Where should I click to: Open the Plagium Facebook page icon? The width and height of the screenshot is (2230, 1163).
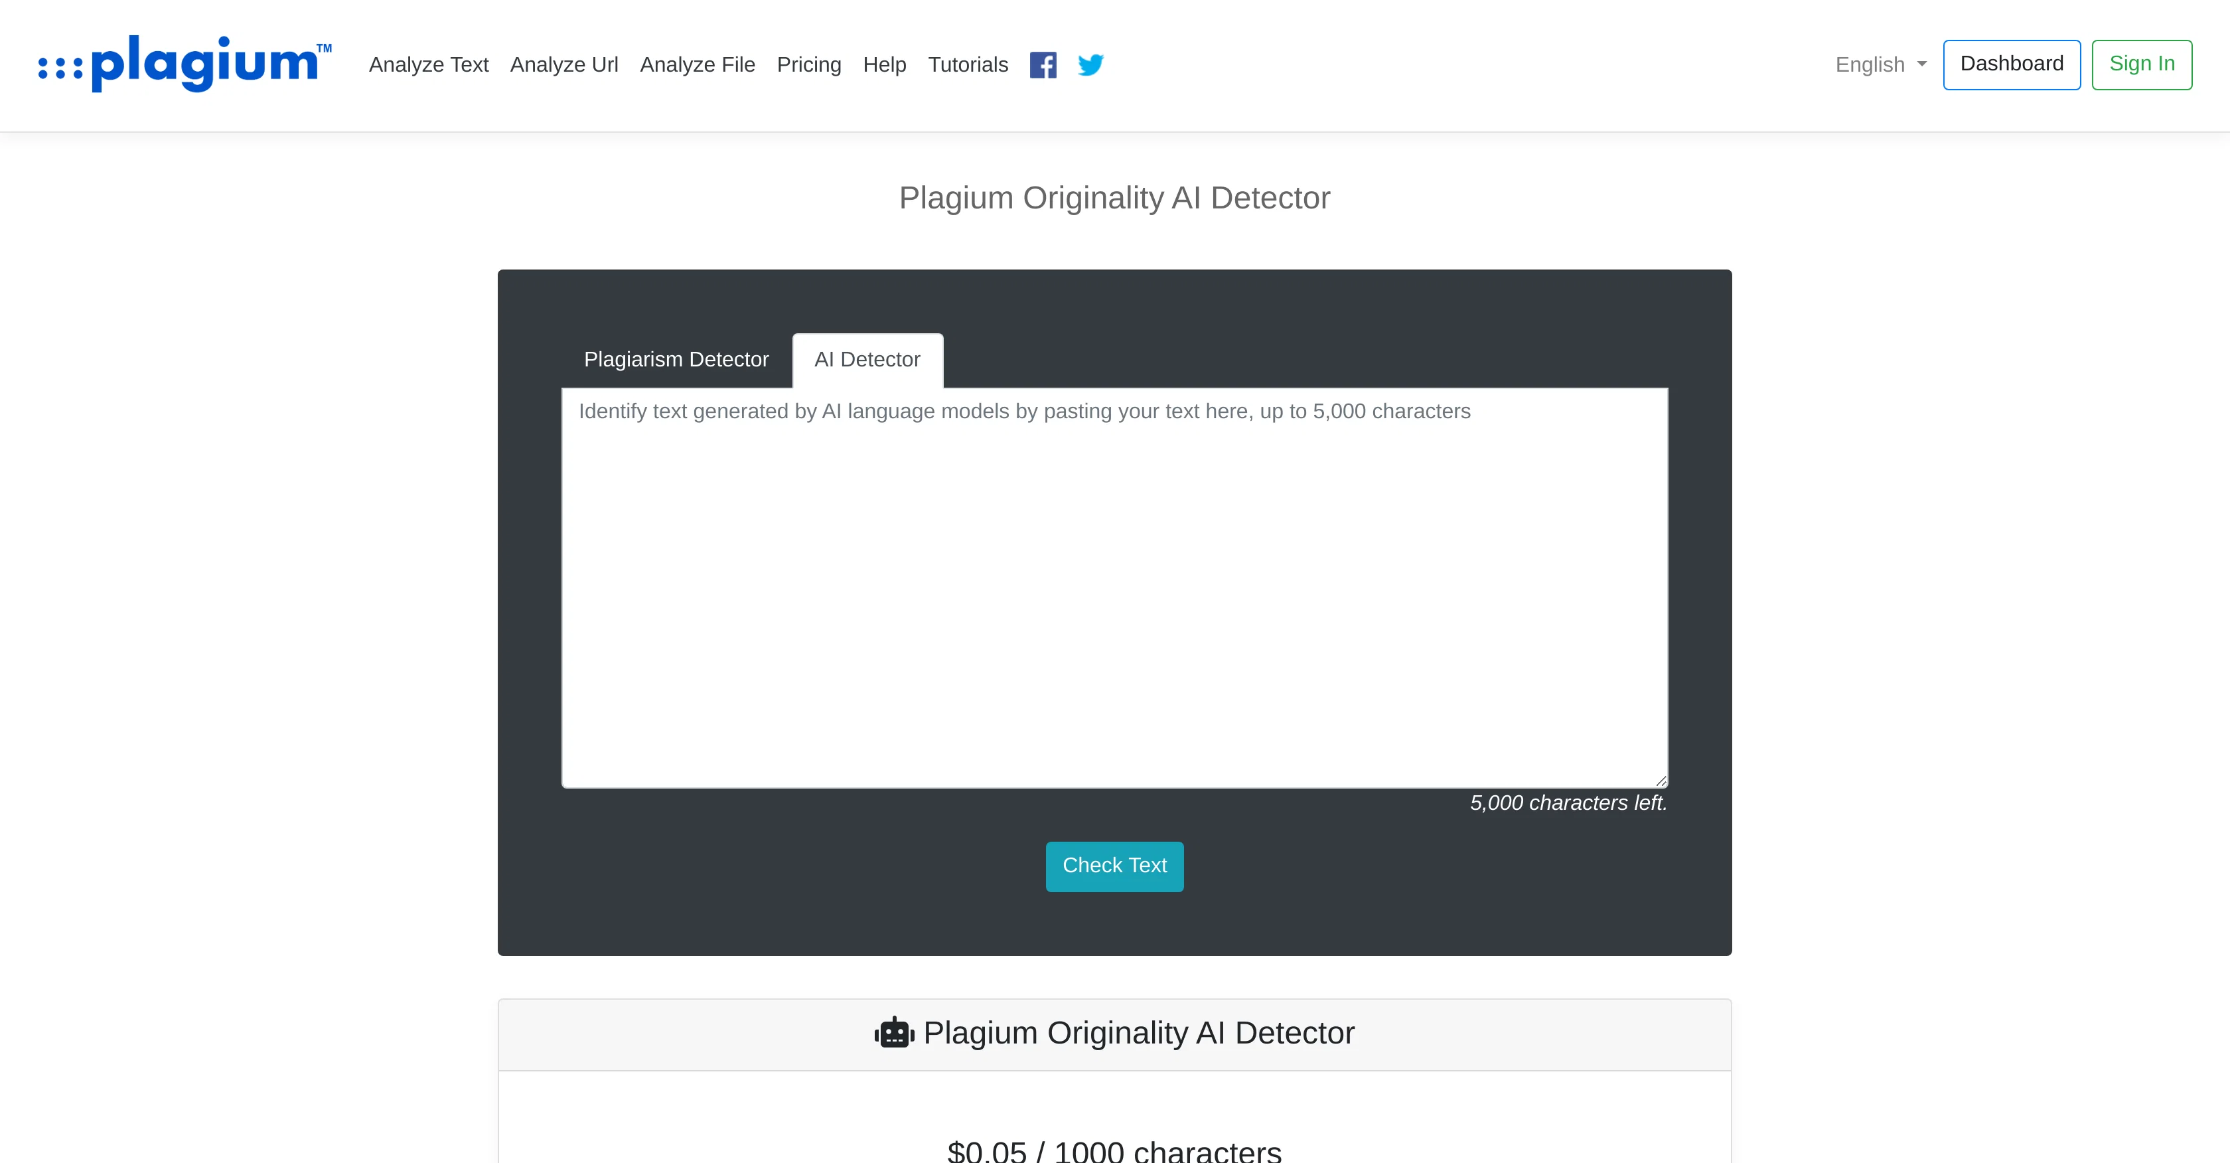pyautogui.click(x=1043, y=65)
